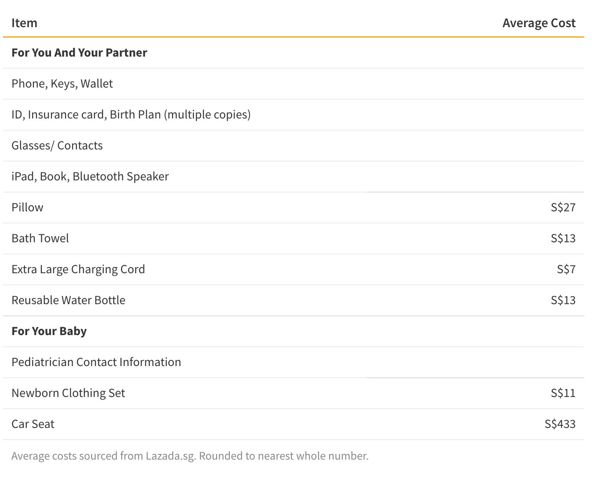Select the Reusable Water Bottle item
597x480 pixels.
[68, 300]
